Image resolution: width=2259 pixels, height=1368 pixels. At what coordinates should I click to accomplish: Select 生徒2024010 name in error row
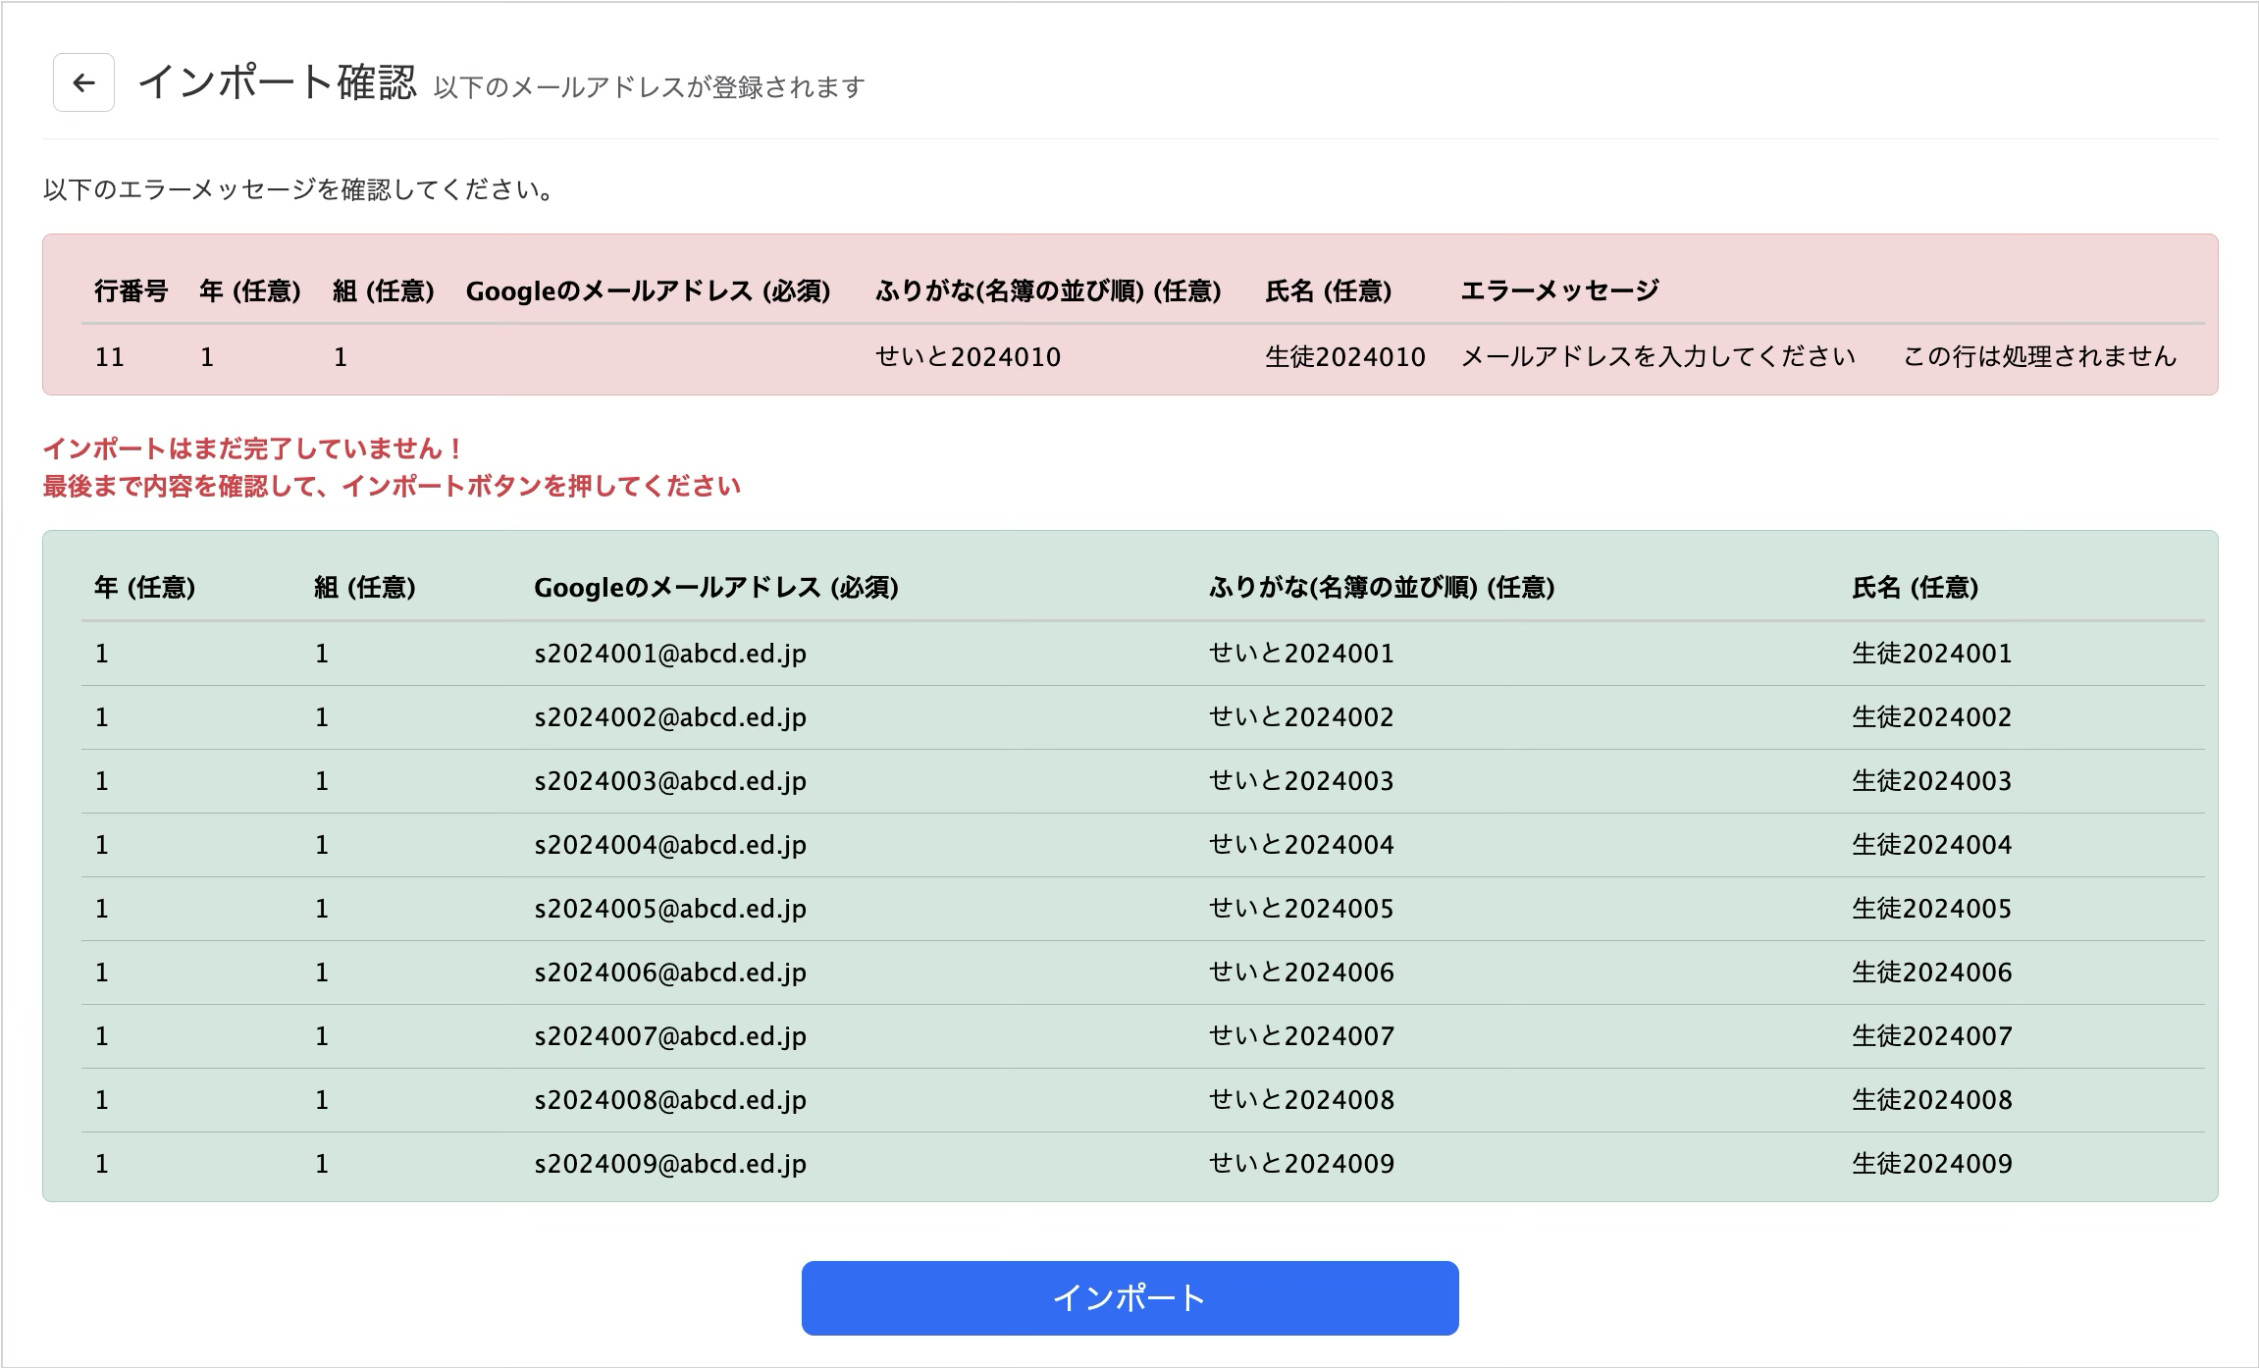pos(1344,356)
